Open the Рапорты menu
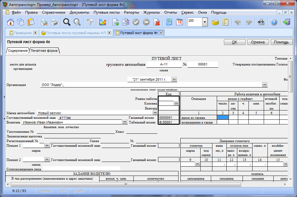The height and width of the screenshot is (197, 297). click(132, 12)
